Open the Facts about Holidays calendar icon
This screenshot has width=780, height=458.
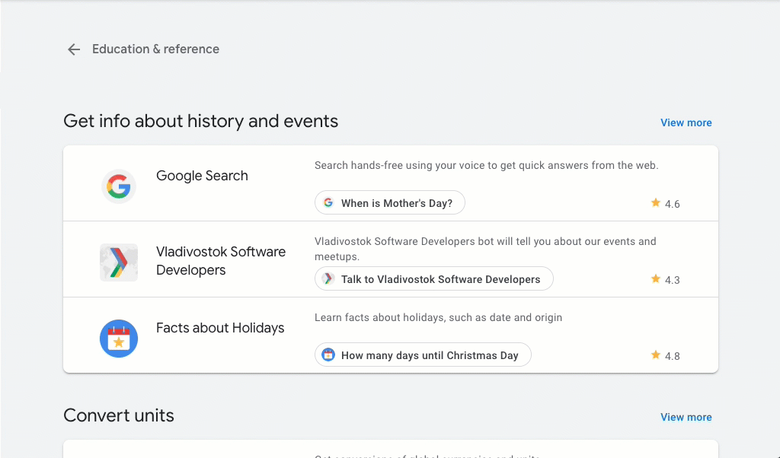tap(118, 339)
